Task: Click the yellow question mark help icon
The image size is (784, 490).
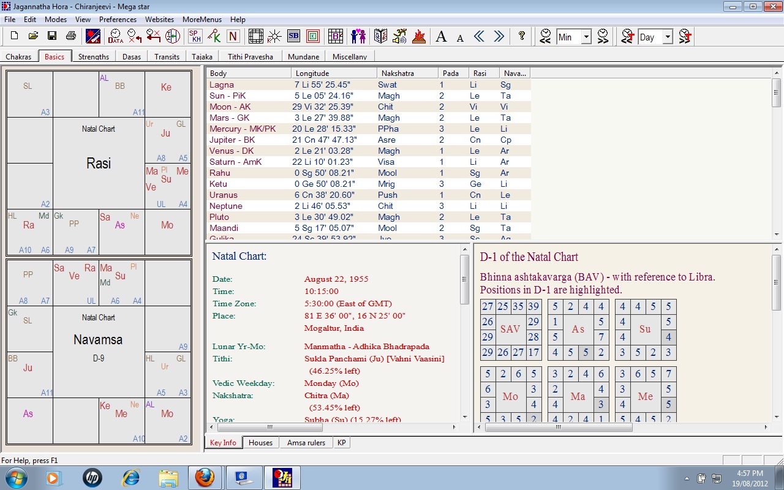Action: coord(521,36)
